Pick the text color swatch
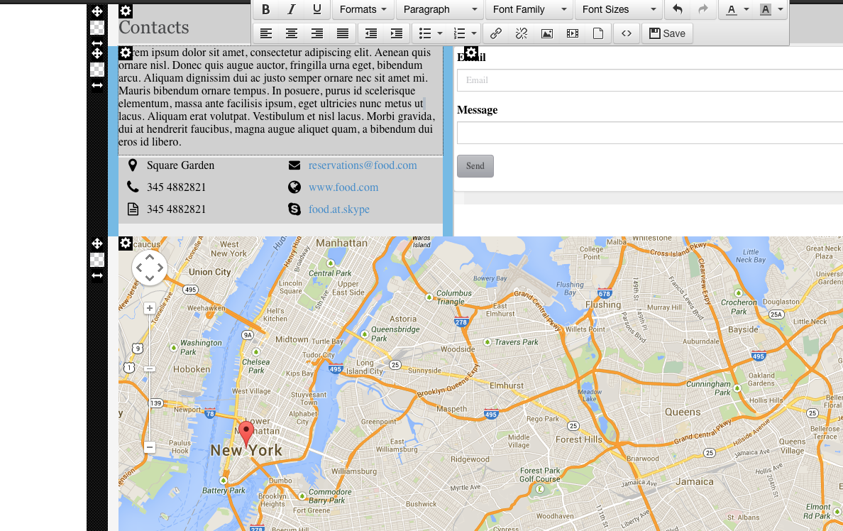Screen dimensions: 843x531 pos(732,9)
